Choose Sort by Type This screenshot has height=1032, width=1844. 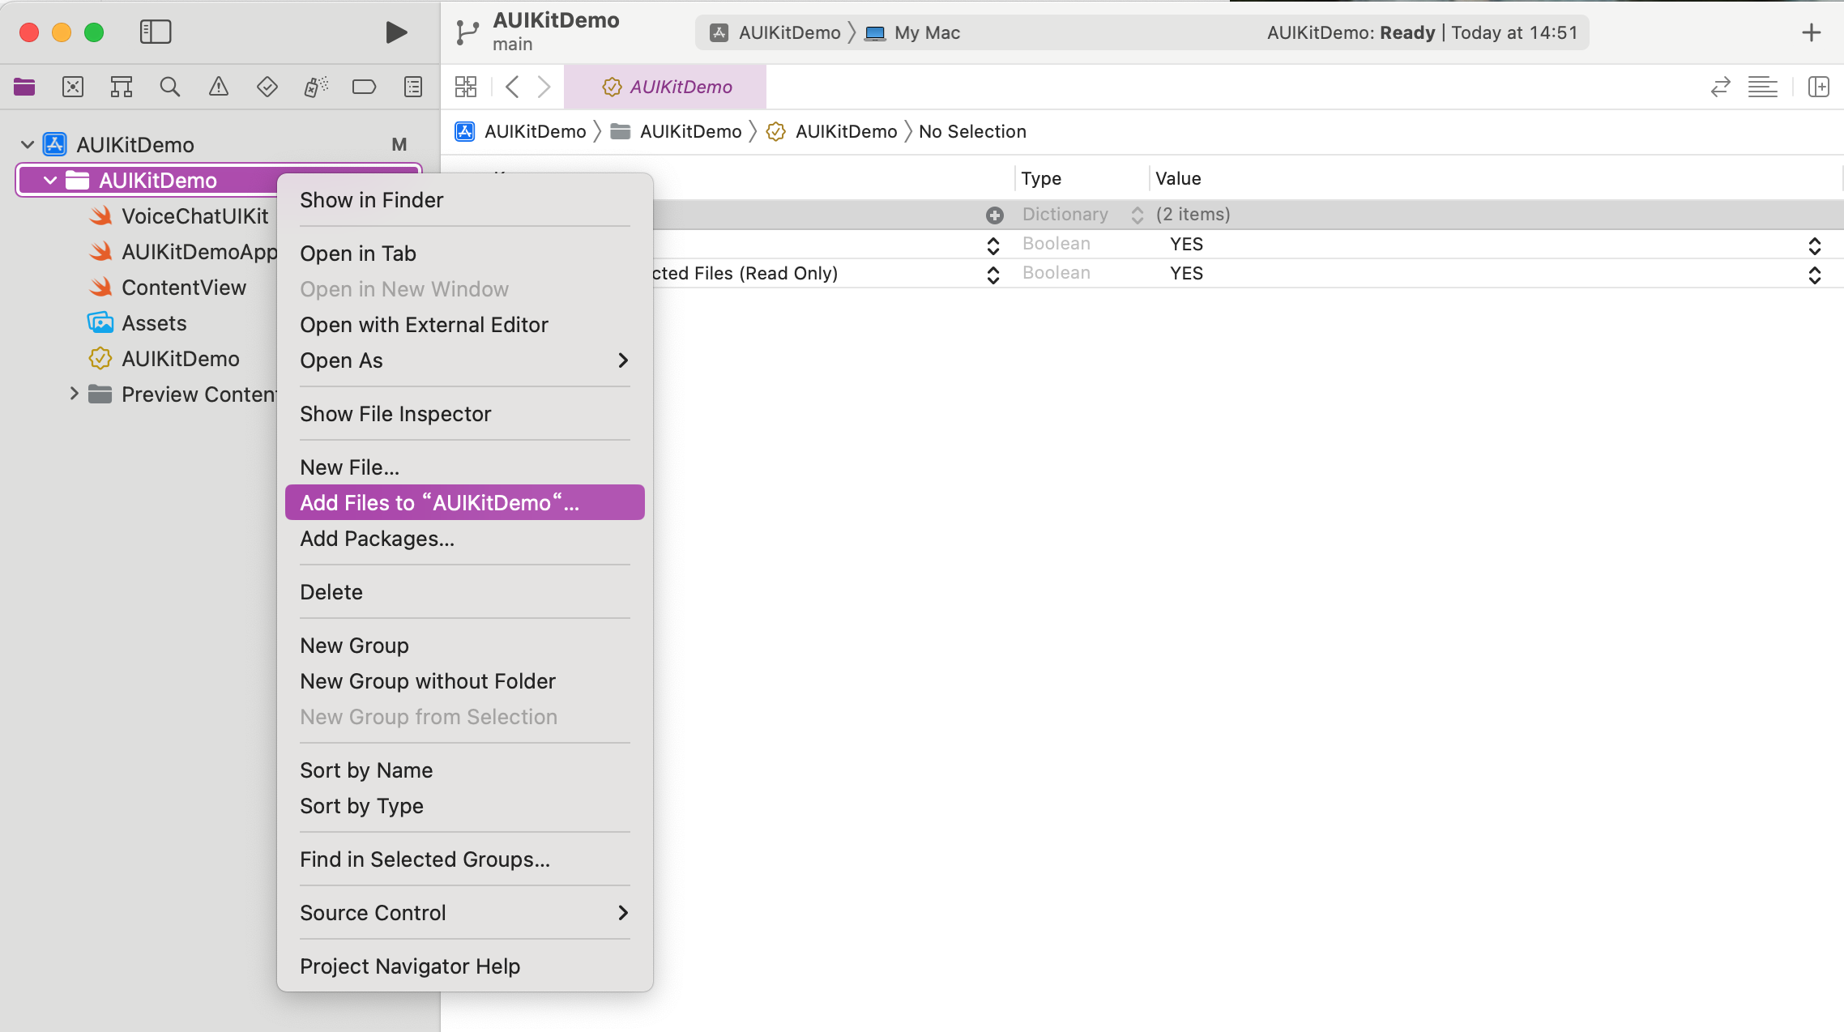465,806
